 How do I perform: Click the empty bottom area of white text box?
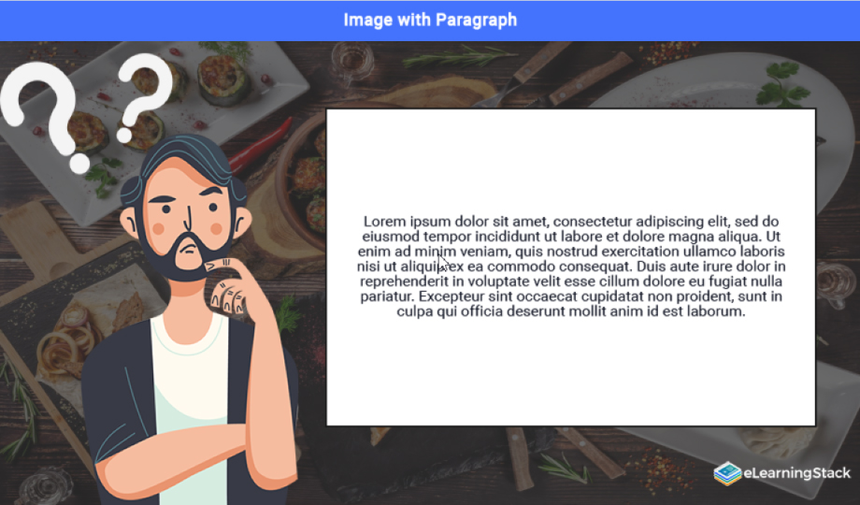point(571,372)
